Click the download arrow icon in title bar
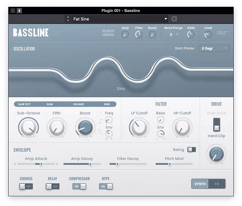Viewport: 242px width, 206px height. click(x=19, y=10)
